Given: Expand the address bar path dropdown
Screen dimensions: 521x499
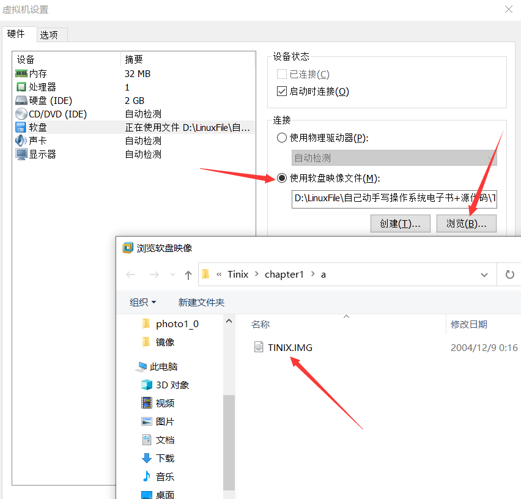Looking at the screenshot, I should point(484,275).
